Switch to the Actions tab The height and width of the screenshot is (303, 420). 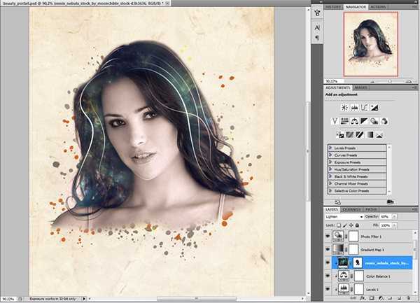coord(378,7)
